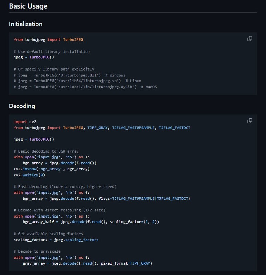Viewport: 266px width, 275px height.
Task: Click the cv2.imshow line
Action: tap(51, 169)
